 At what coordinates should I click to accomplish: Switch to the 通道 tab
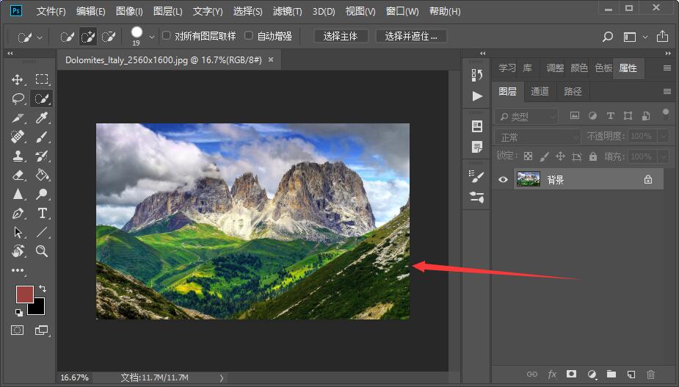coord(540,92)
